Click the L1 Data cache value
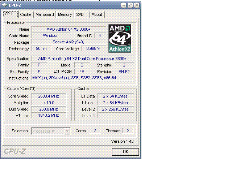Viewport: 232px width, 185px height. (116, 96)
